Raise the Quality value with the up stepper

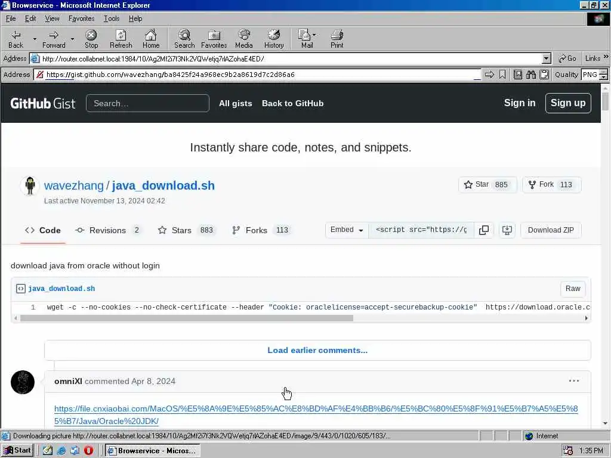point(604,72)
